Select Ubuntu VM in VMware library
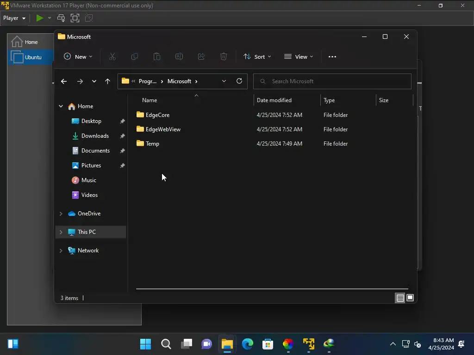 pyautogui.click(x=31, y=57)
